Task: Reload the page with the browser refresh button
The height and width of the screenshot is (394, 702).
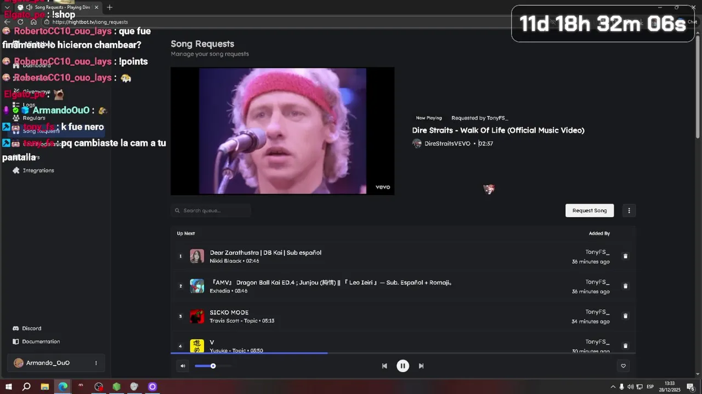Action: (x=20, y=22)
